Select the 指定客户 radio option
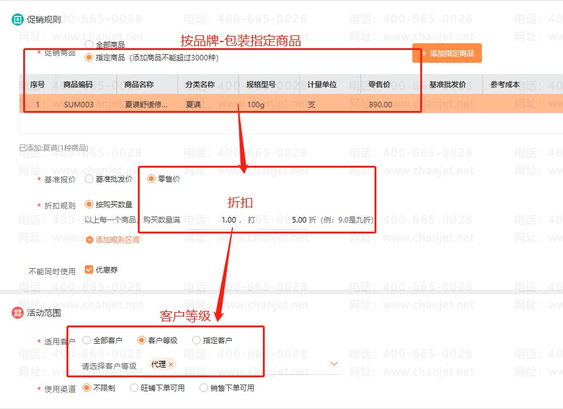The height and width of the screenshot is (409, 563). [196, 340]
